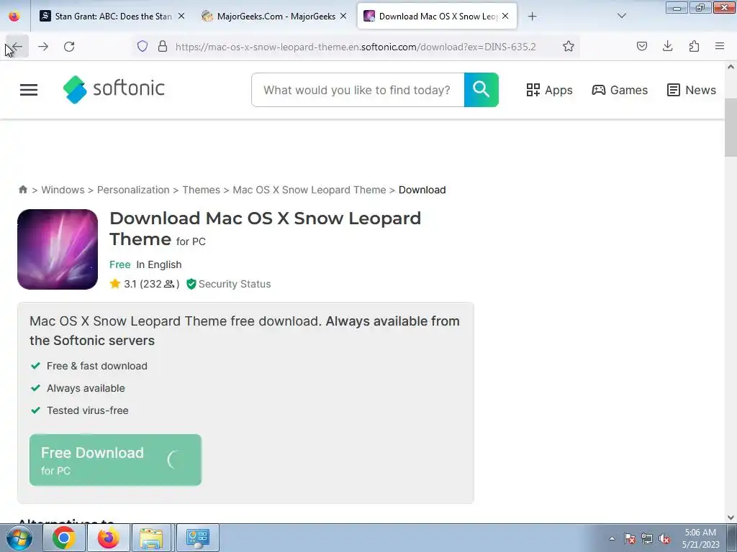737x552 pixels.
Task: Open File Explorer from the taskbar
Action: (151, 538)
